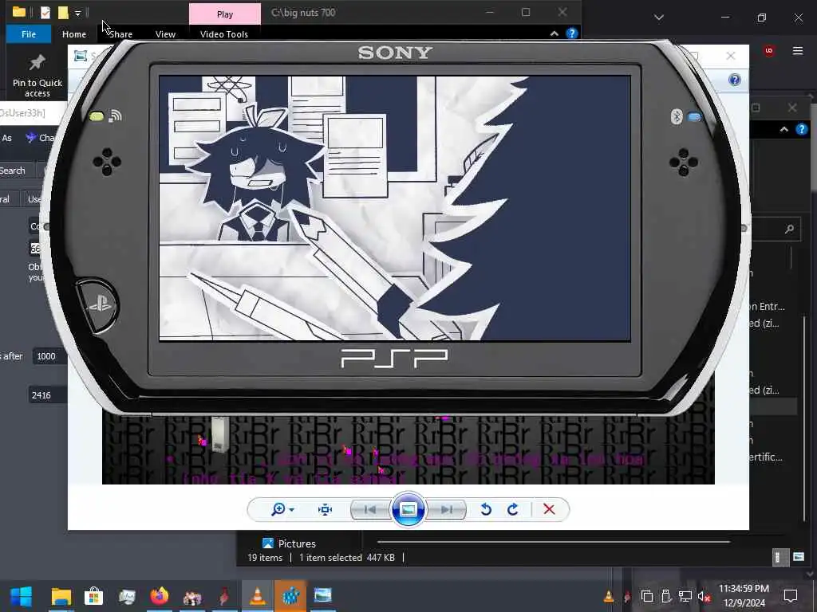Open Microsoft Store from the taskbar
The width and height of the screenshot is (817, 612).
(94, 596)
